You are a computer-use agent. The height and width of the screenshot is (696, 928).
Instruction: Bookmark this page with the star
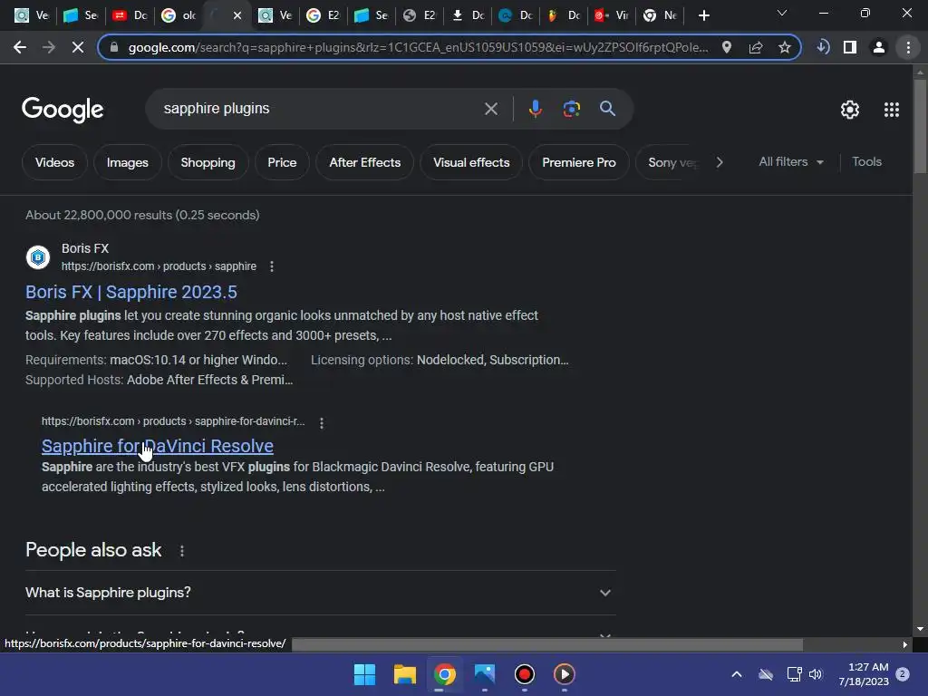[x=784, y=47]
